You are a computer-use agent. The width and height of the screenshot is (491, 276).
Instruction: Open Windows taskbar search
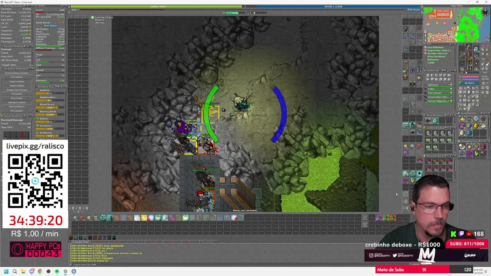pyautogui.click(x=15, y=271)
